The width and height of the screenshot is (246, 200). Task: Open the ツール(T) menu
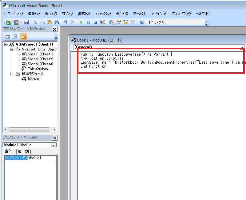140,14
